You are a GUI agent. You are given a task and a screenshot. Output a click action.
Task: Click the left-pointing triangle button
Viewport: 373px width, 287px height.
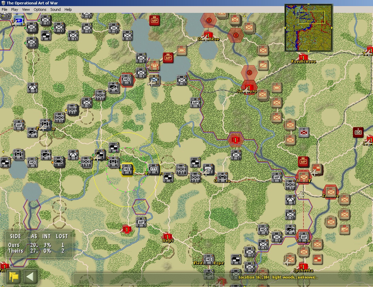(x=30, y=276)
